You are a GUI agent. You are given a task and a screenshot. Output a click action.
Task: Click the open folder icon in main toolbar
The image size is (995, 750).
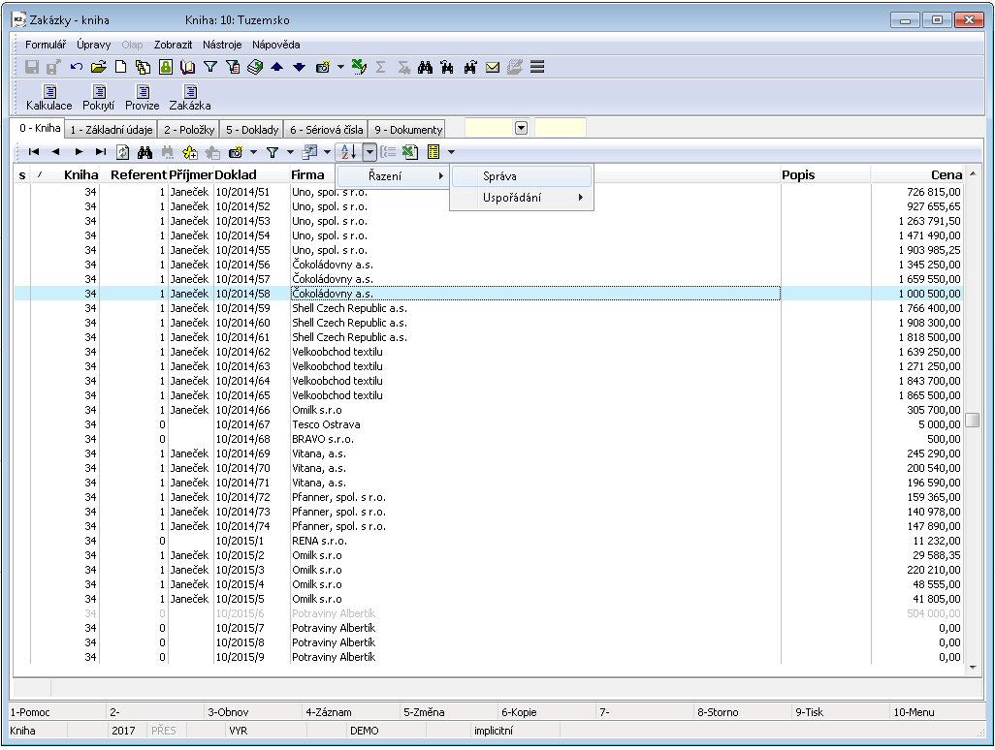pyautogui.click(x=98, y=67)
